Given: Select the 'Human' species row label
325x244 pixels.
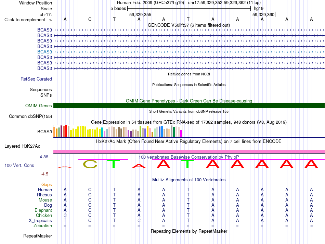Looking at the screenshot, I should (x=45, y=190).
